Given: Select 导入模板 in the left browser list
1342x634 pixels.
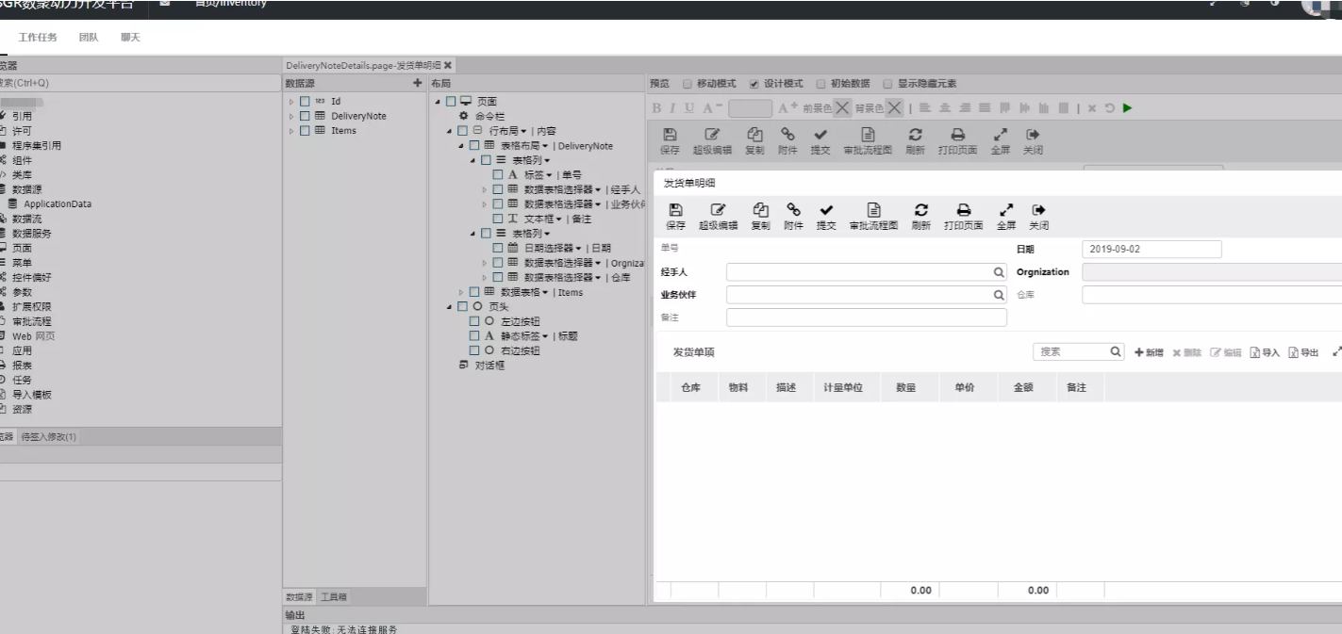Looking at the screenshot, I should 32,395.
